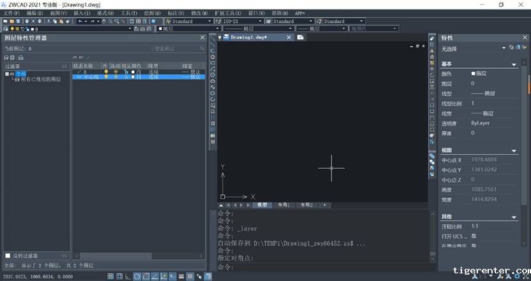Image resolution: width=531 pixels, height=281 pixels.
Task: Open the 绘图(D) menu
Action: click(x=153, y=13)
